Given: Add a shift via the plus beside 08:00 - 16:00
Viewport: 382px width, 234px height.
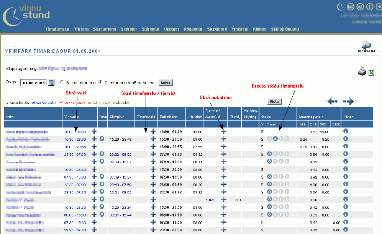Looking at the screenshot, I should point(94,214).
